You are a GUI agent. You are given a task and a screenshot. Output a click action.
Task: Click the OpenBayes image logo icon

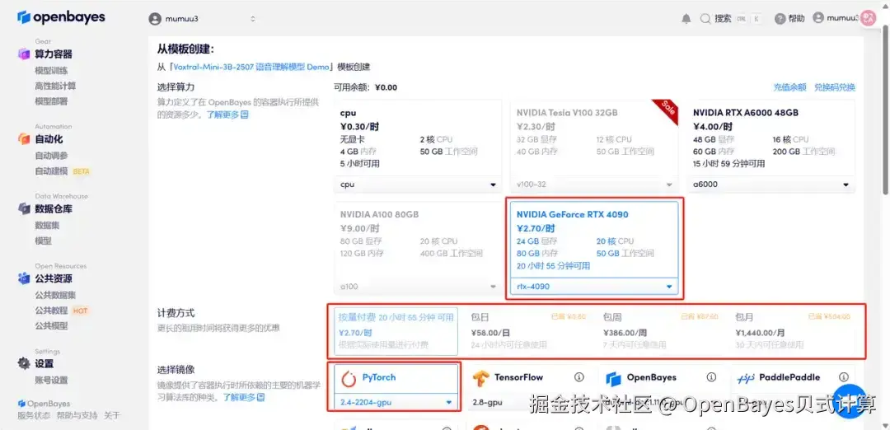(x=613, y=378)
